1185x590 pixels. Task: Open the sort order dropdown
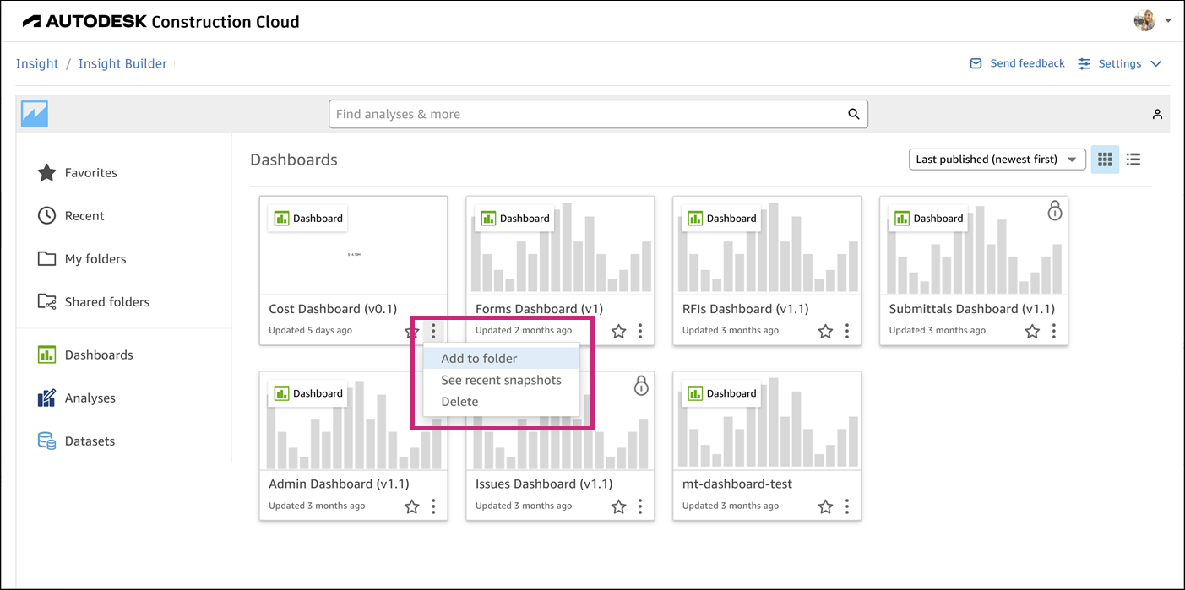coord(997,159)
